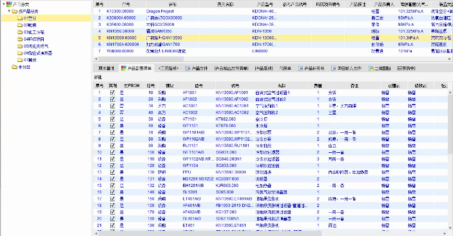
Task: Click the folder icon of 01空分
Action: pyautogui.click(x=20, y=18)
